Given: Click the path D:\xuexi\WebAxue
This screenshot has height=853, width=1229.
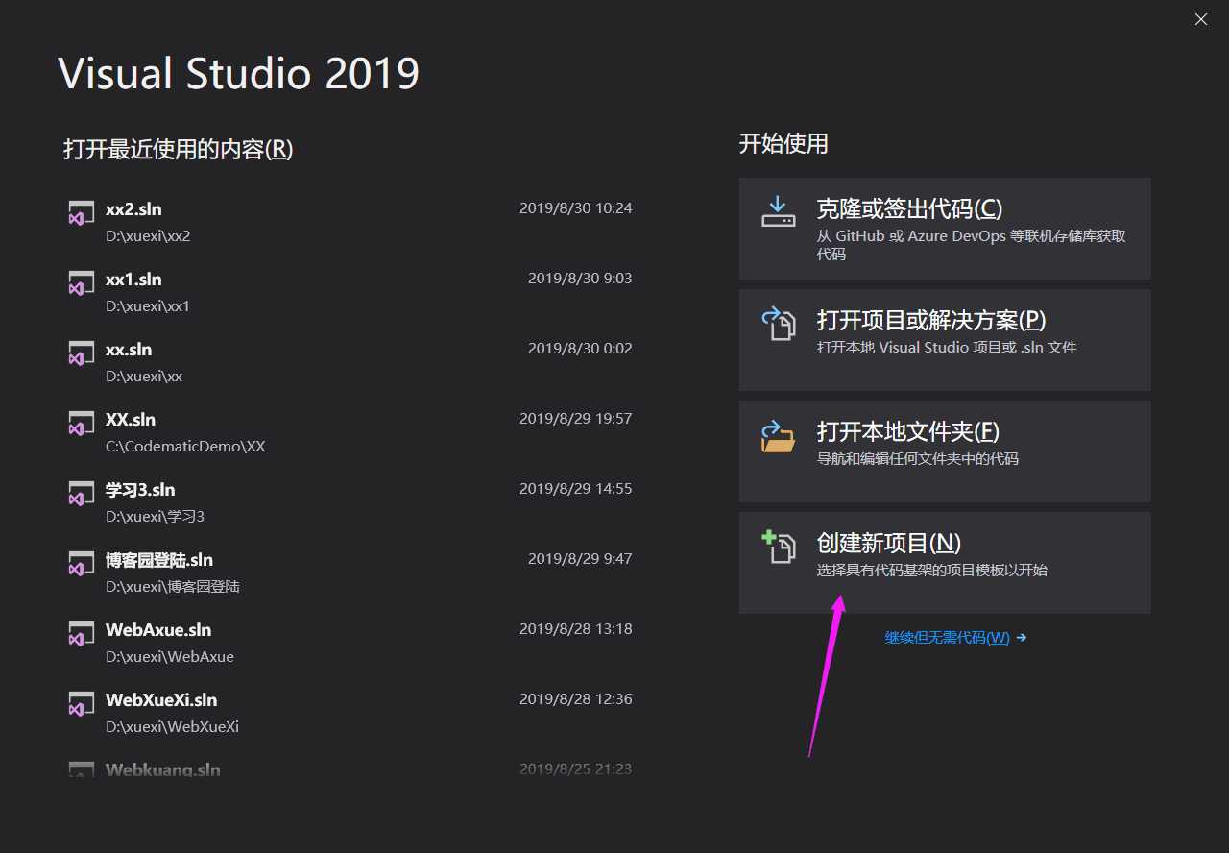Looking at the screenshot, I should [170, 657].
